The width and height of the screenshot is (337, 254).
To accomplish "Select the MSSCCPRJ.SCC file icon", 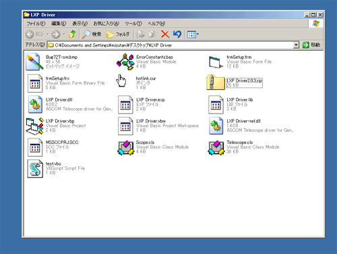I will (x=35, y=147).
